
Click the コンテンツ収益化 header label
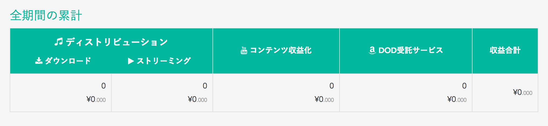point(281,50)
